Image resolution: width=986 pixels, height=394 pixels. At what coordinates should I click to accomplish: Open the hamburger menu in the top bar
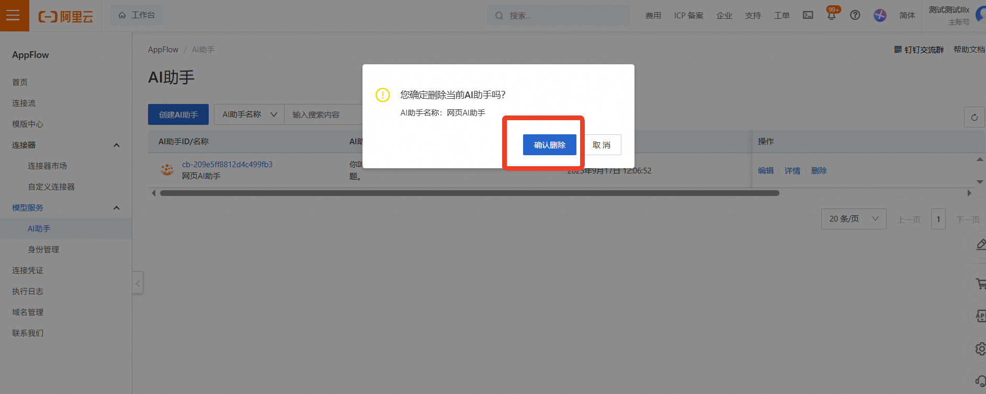14,16
